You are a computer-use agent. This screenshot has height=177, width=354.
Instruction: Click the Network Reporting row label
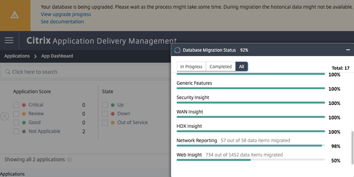(x=197, y=140)
